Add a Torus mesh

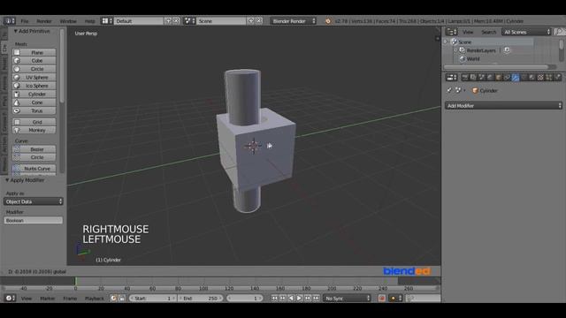pos(34,110)
